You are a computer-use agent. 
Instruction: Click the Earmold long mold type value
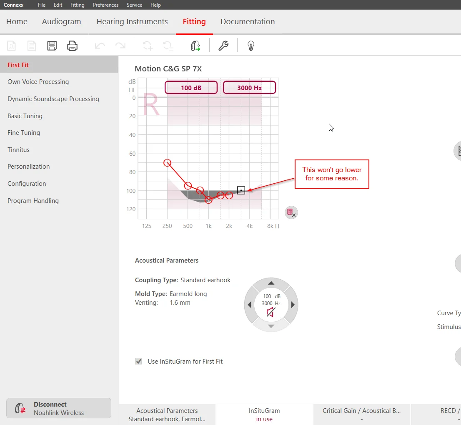tap(188, 293)
